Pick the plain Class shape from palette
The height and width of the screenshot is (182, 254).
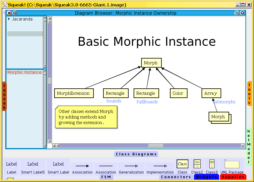click(x=183, y=166)
